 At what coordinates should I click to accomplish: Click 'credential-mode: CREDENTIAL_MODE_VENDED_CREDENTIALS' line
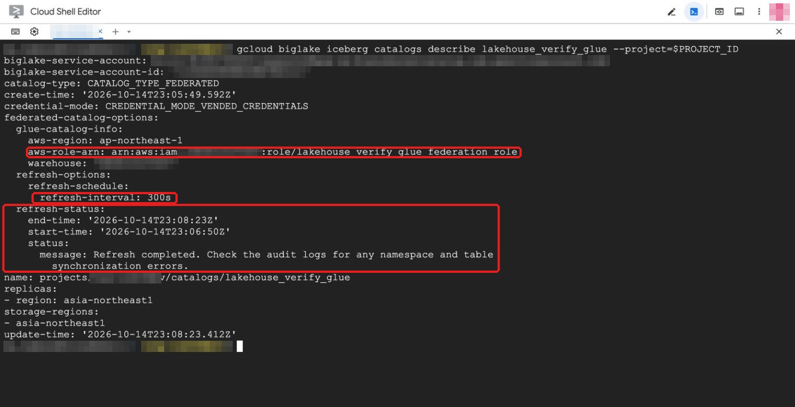point(156,106)
